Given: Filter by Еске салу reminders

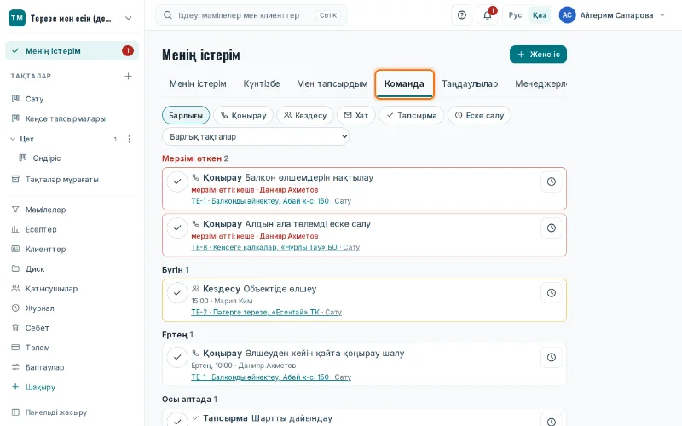Looking at the screenshot, I should pos(479,115).
